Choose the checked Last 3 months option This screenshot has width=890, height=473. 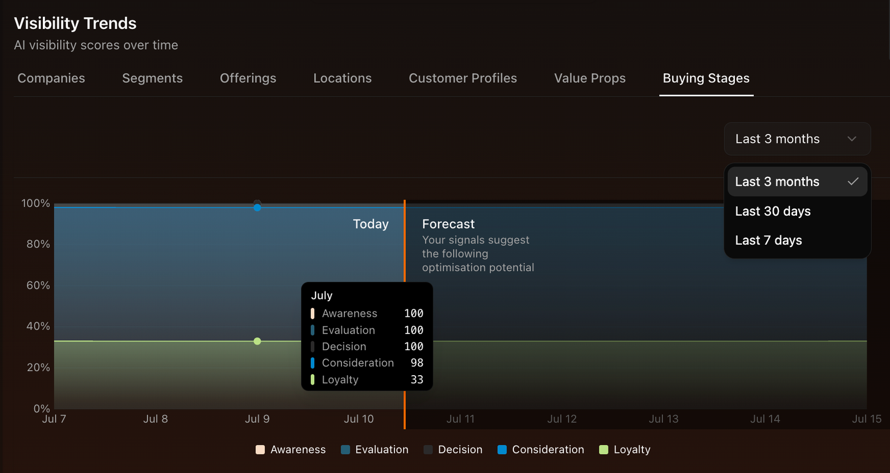click(x=797, y=182)
